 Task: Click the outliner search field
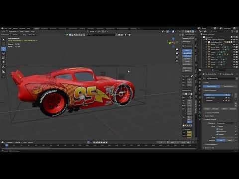tap(220, 31)
